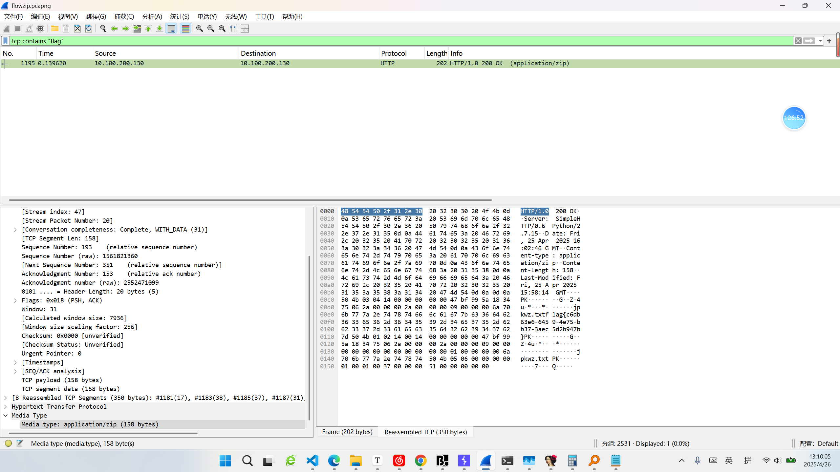Expand Hypertext Transfer Protocol tree node

click(6, 406)
